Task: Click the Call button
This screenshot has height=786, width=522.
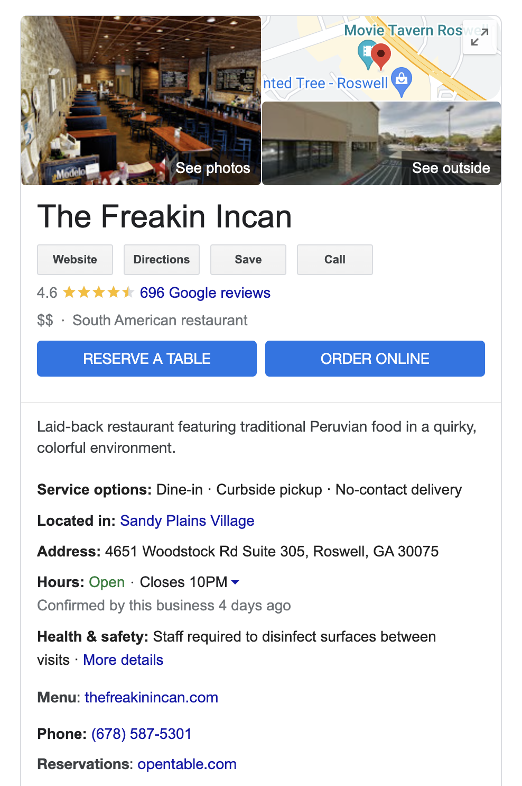Action: (x=335, y=260)
